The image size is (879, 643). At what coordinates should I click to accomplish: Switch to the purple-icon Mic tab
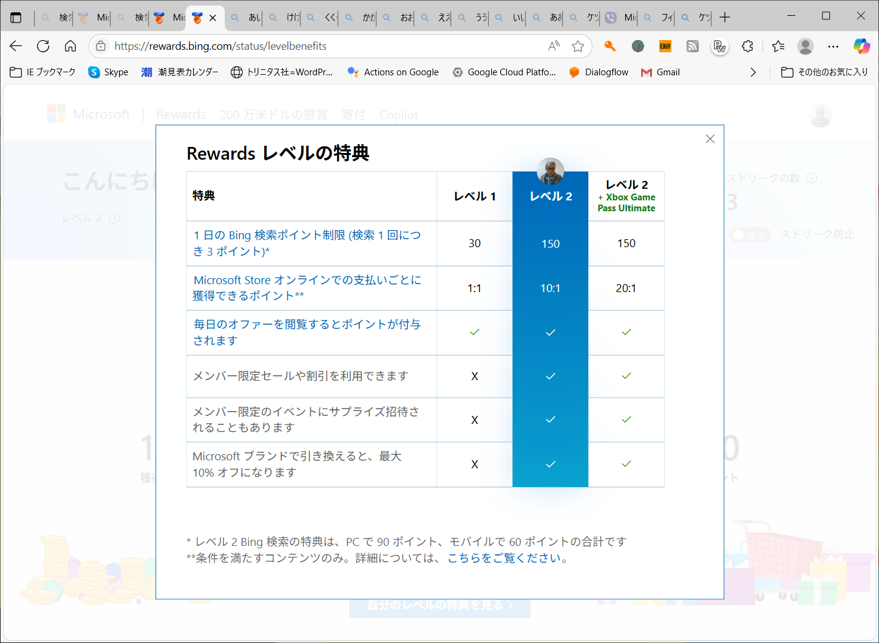click(620, 18)
